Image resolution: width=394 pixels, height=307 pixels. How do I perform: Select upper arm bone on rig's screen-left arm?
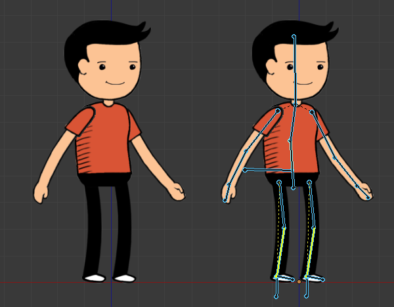262,132
